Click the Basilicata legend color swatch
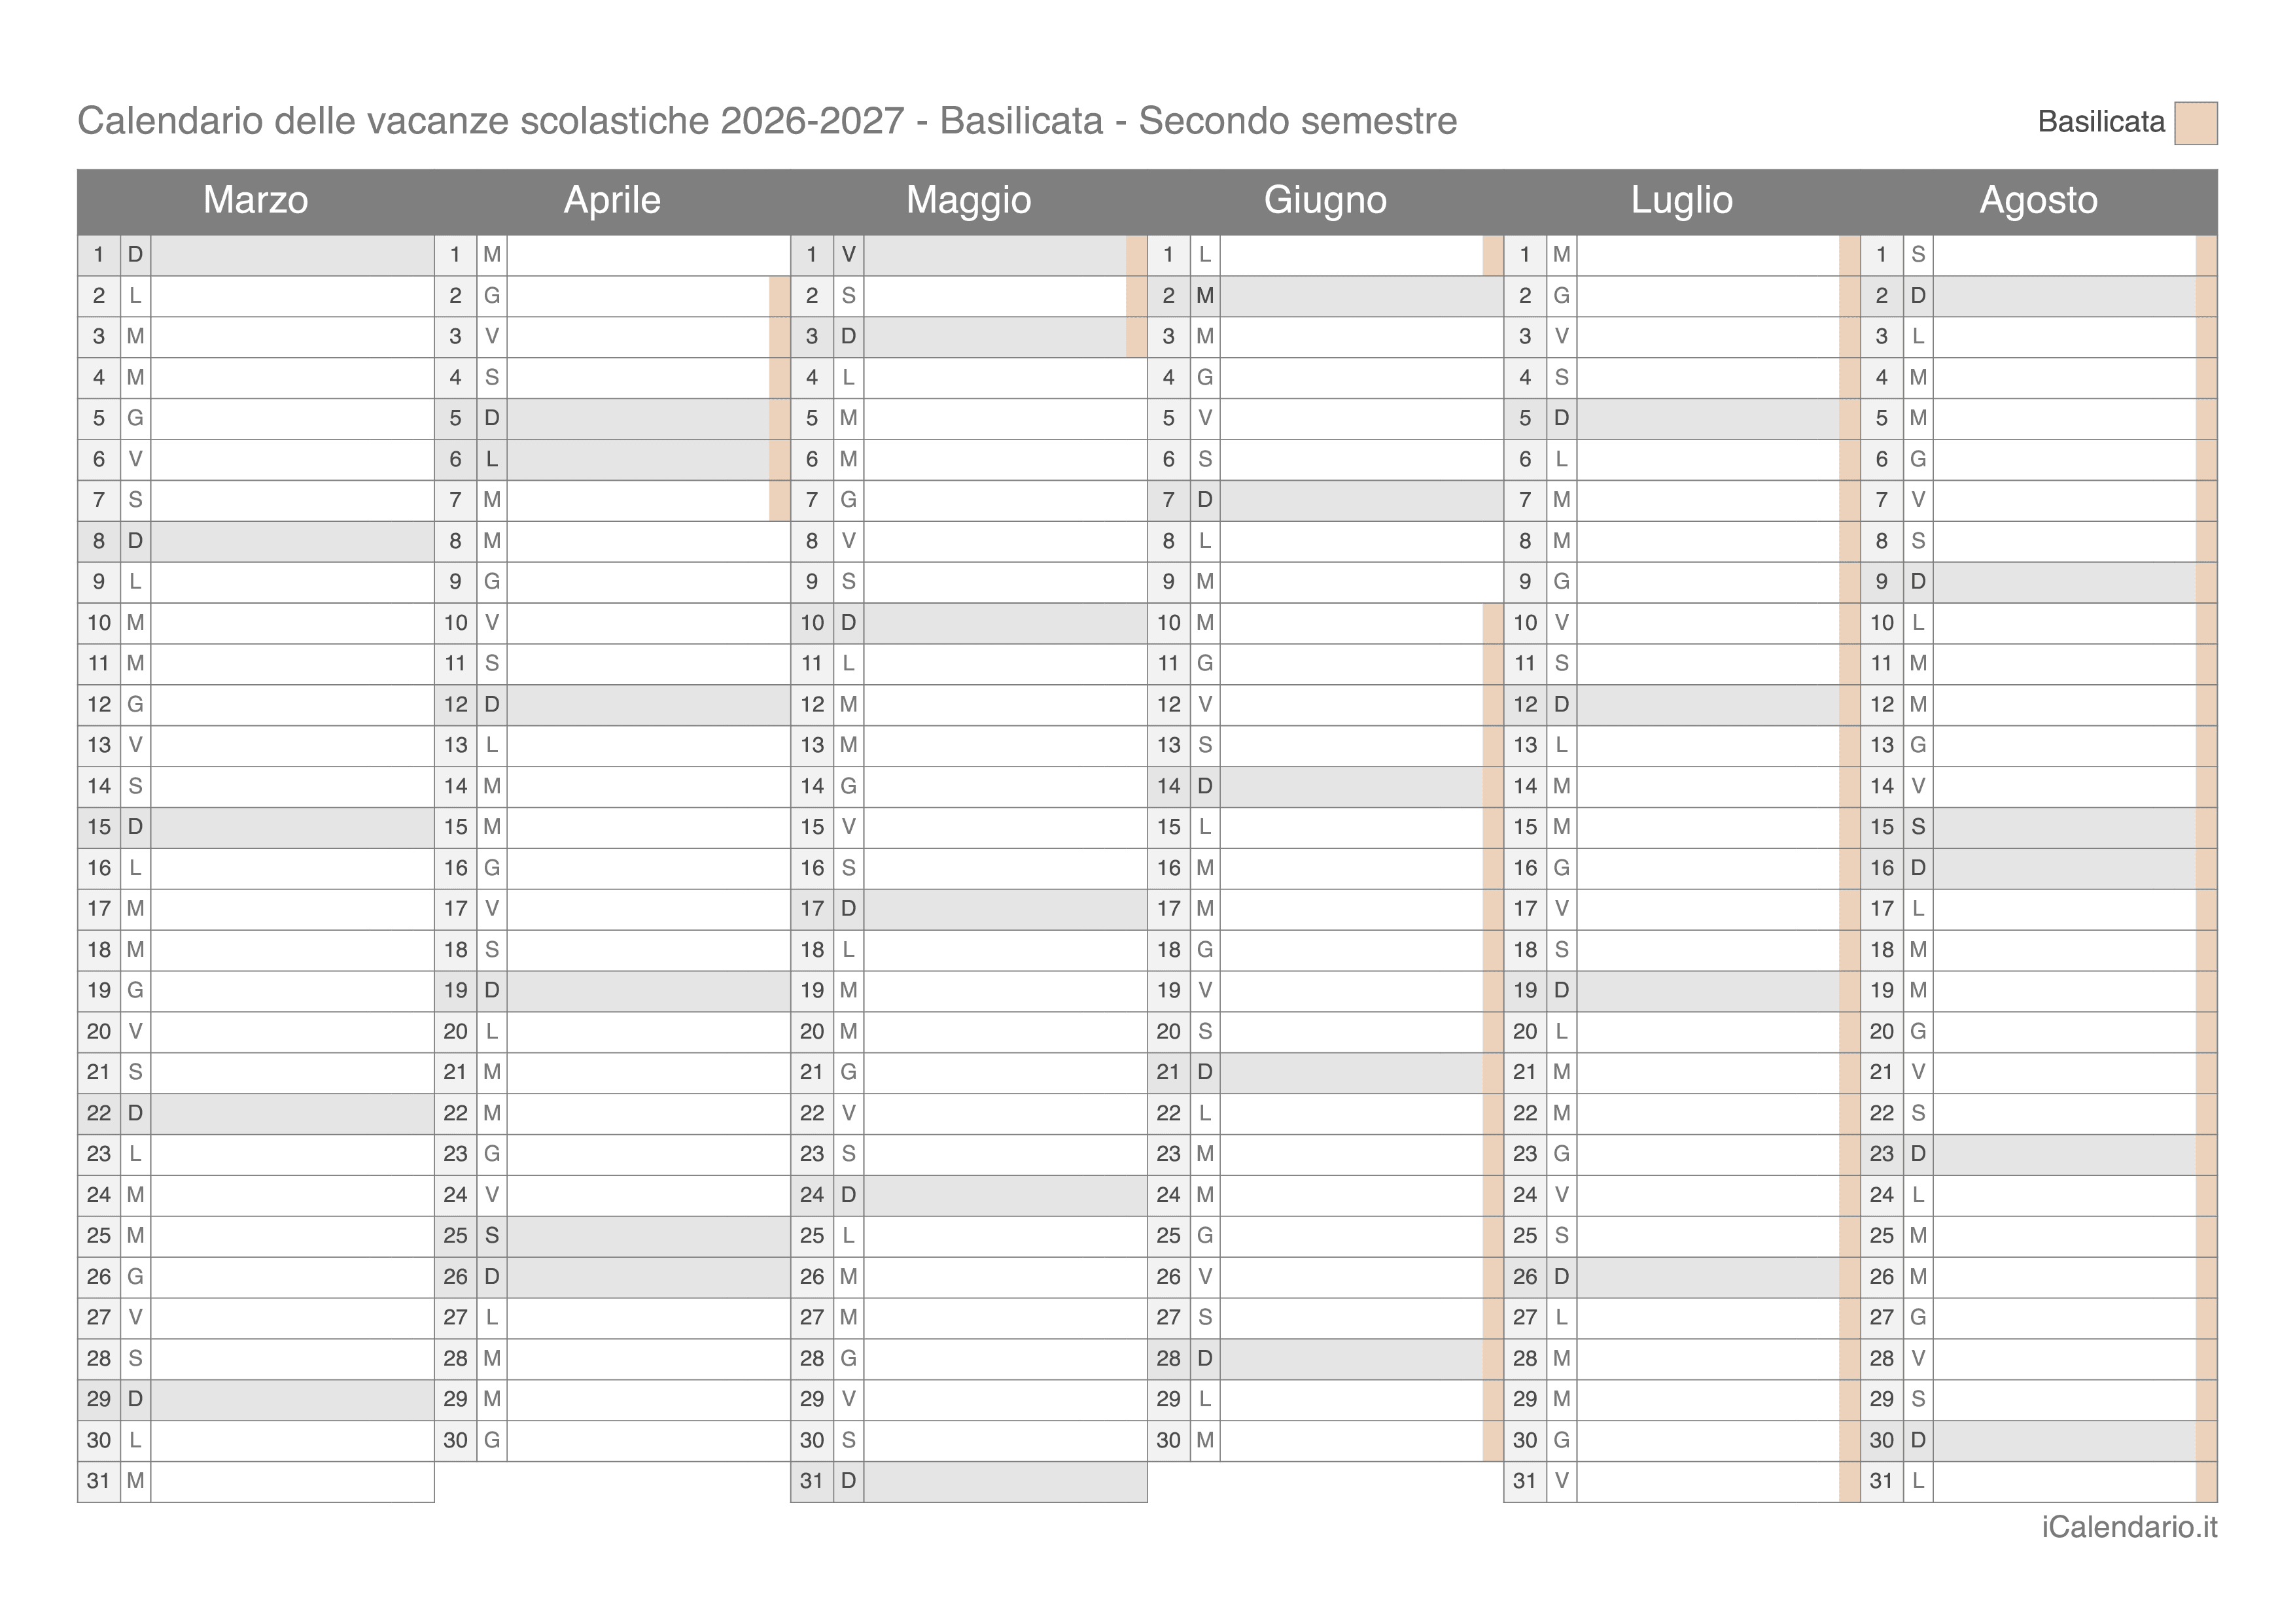Screen dimensions: 2295x1624 [2195, 123]
